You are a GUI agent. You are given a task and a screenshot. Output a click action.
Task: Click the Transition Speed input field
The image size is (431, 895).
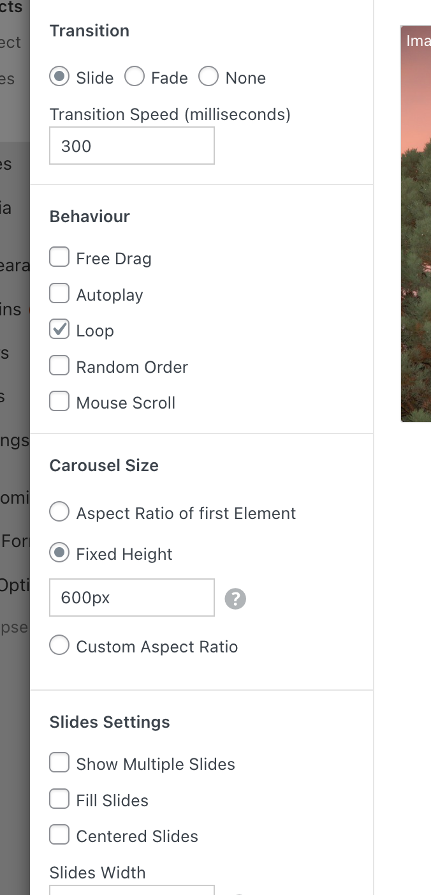point(132,146)
